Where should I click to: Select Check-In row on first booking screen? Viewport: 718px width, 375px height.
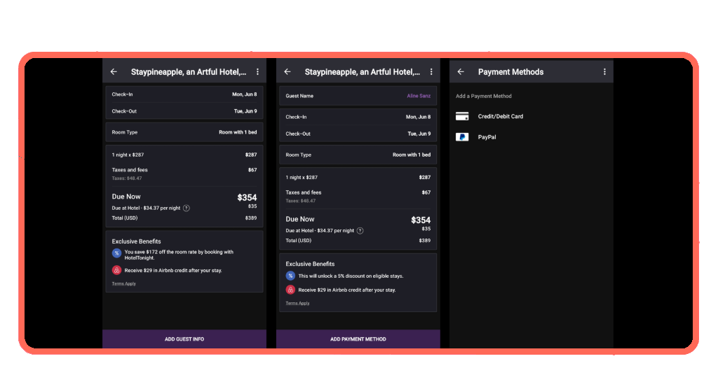tap(184, 94)
